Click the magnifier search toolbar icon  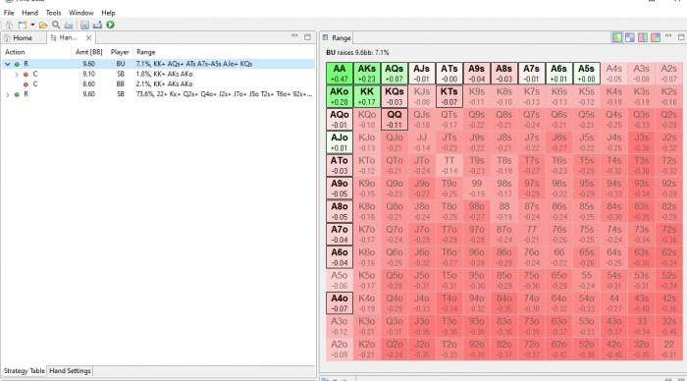pyautogui.click(x=56, y=25)
